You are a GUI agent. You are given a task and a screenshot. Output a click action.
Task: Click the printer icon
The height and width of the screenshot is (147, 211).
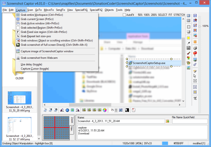tap(195, 48)
